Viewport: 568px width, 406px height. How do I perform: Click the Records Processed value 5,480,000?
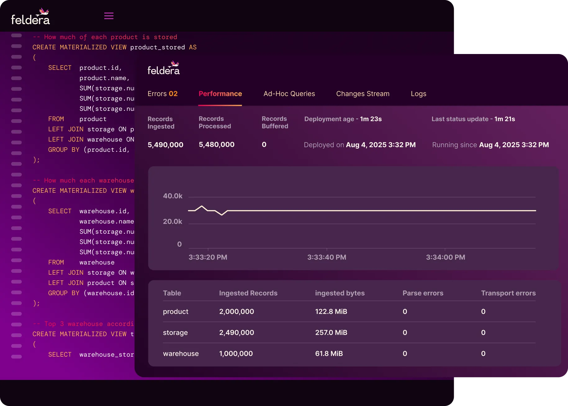coord(216,145)
